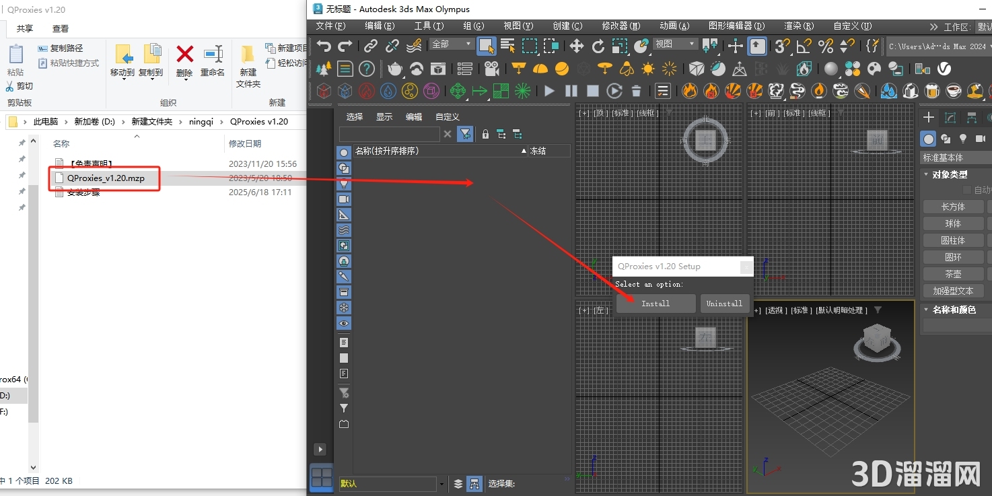Click the sun light icon in toolbar
Screen dimensions: 992x496
click(648, 69)
